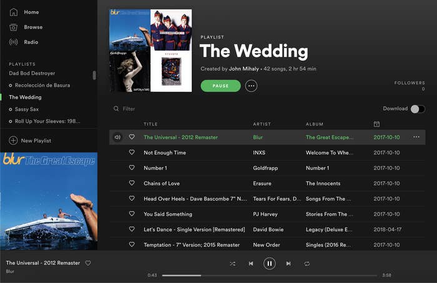Image resolution: width=437 pixels, height=283 pixels.
Task: Like Head Over Heels with heart
Action: pos(132,198)
